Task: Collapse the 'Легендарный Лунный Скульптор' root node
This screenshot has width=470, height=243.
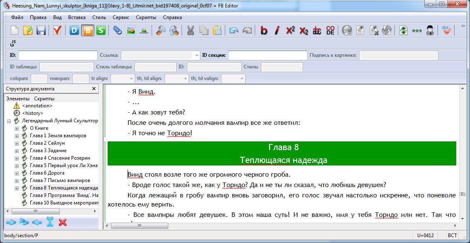Action: (x=9, y=121)
